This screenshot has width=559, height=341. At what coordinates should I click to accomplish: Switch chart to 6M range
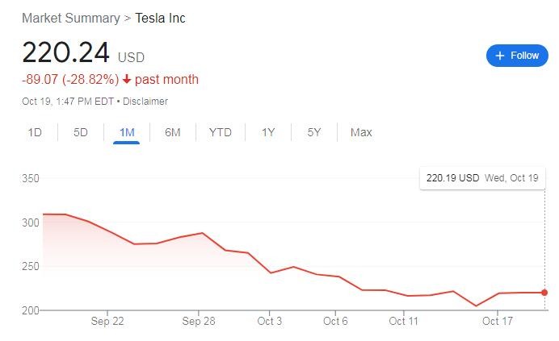pyautogui.click(x=172, y=132)
